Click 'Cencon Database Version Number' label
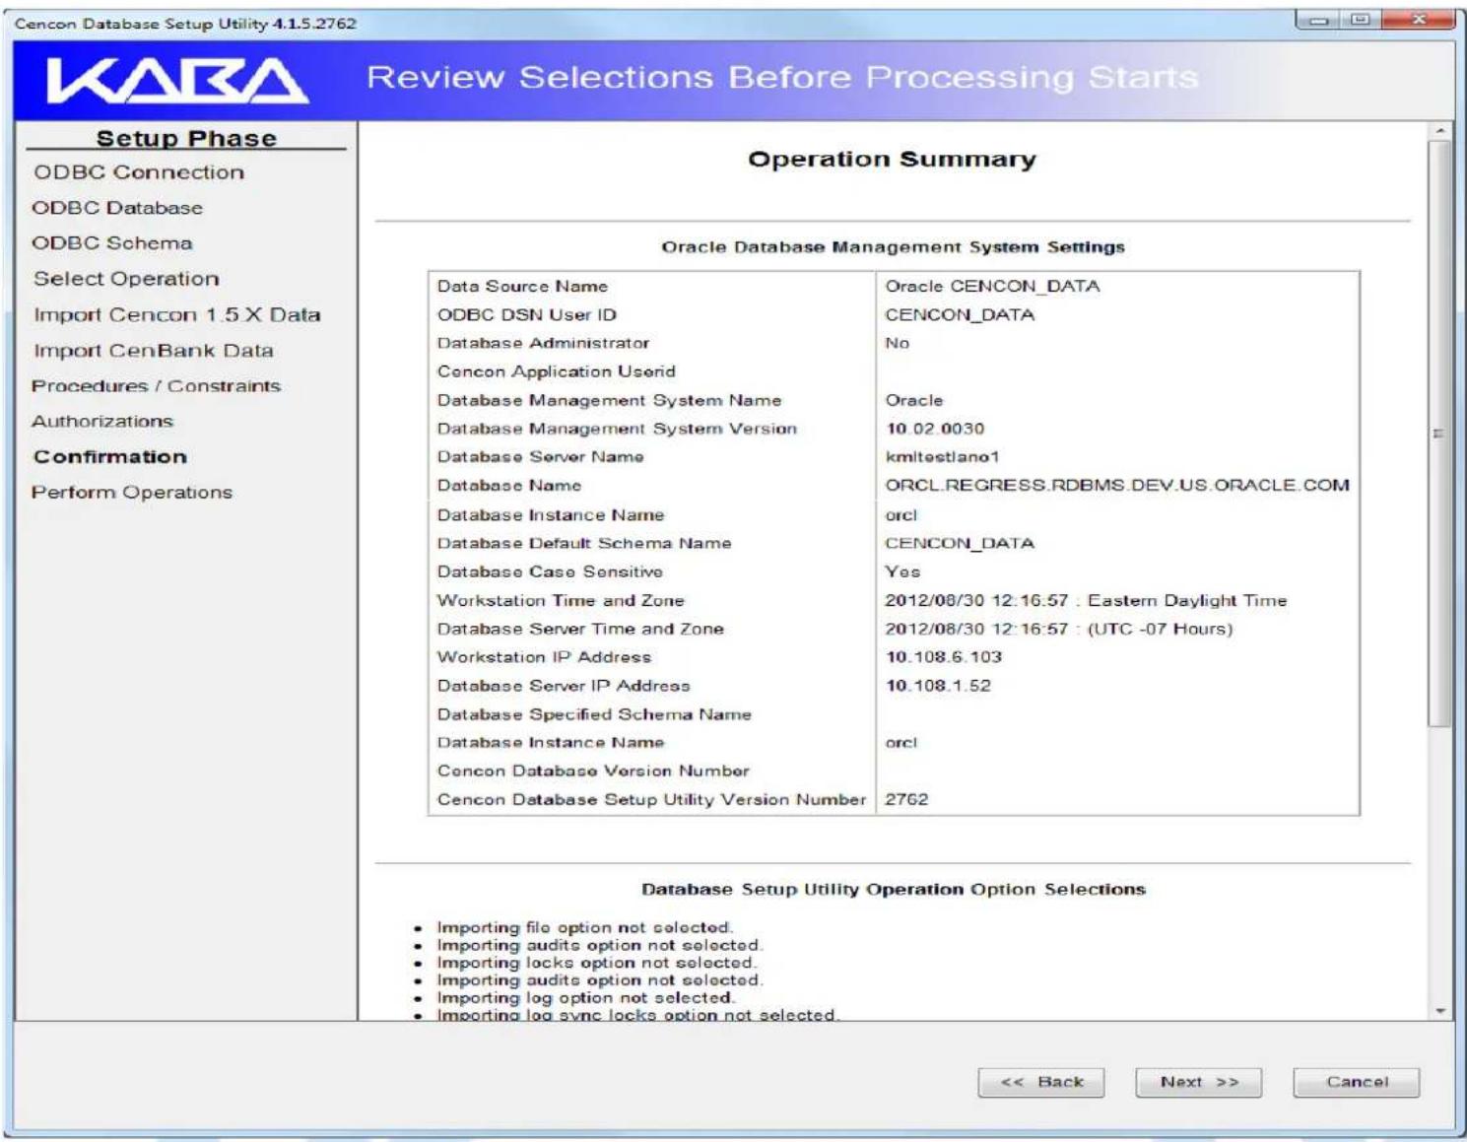1467x1142 pixels. point(593,772)
